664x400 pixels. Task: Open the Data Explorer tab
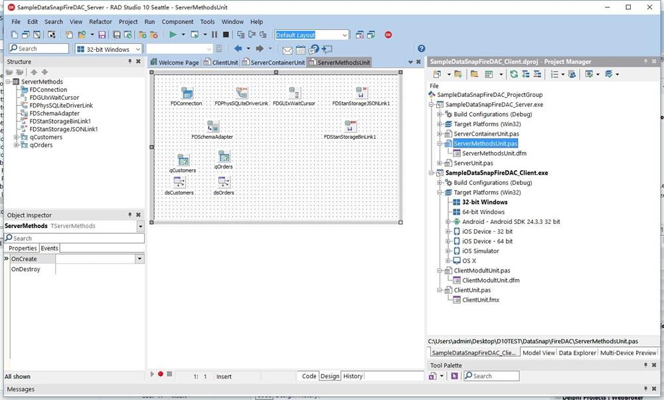577,353
